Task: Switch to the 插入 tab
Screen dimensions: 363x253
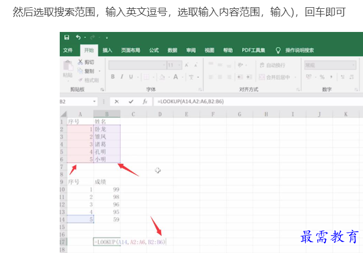Action: pos(108,50)
